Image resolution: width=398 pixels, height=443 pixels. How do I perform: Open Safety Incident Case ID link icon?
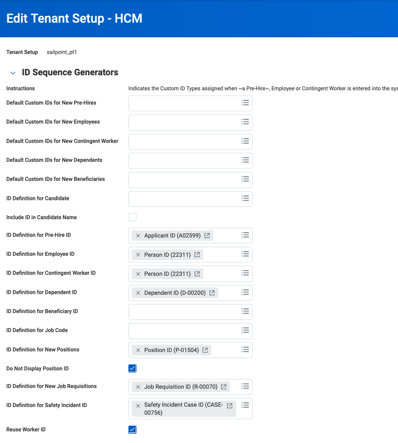(230, 406)
